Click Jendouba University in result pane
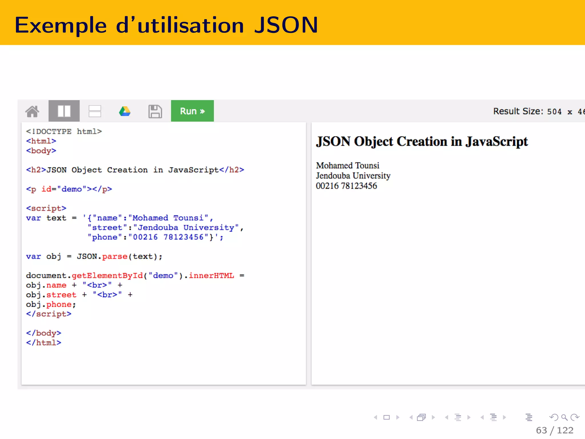 point(353,175)
